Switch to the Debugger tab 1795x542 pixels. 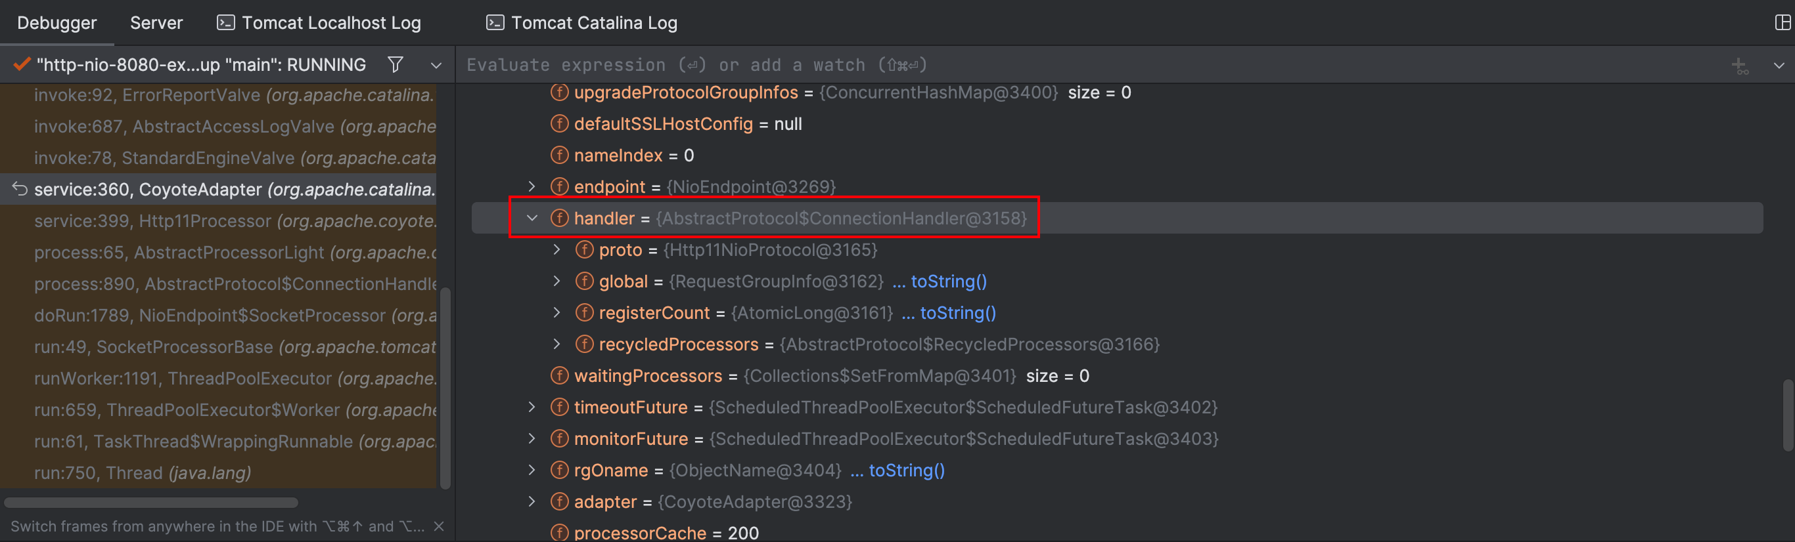[x=57, y=22]
